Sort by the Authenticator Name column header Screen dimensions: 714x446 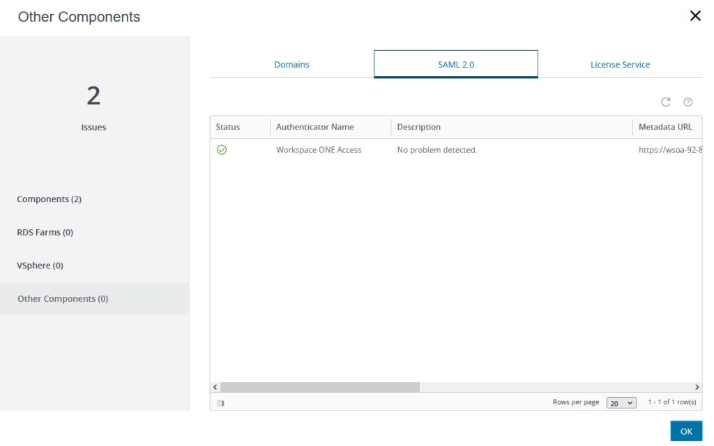(x=315, y=127)
